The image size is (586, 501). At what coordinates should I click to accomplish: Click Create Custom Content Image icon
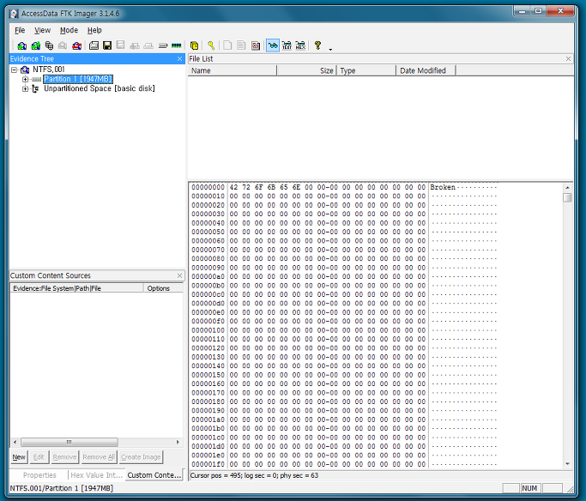(x=148, y=45)
